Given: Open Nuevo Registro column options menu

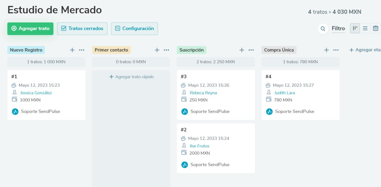Looking at the screenshot, I should click(82, 50).
